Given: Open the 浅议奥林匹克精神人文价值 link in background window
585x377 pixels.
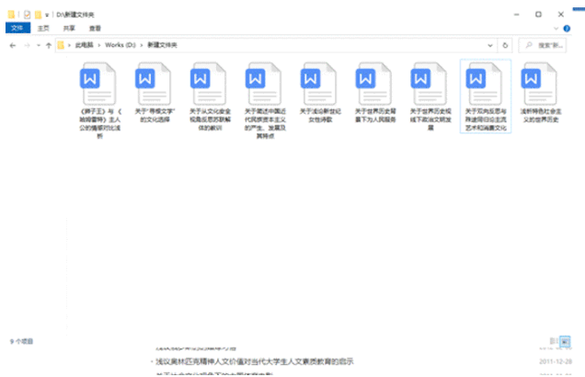Looking at the screenshot, I should tap(255, 361).
